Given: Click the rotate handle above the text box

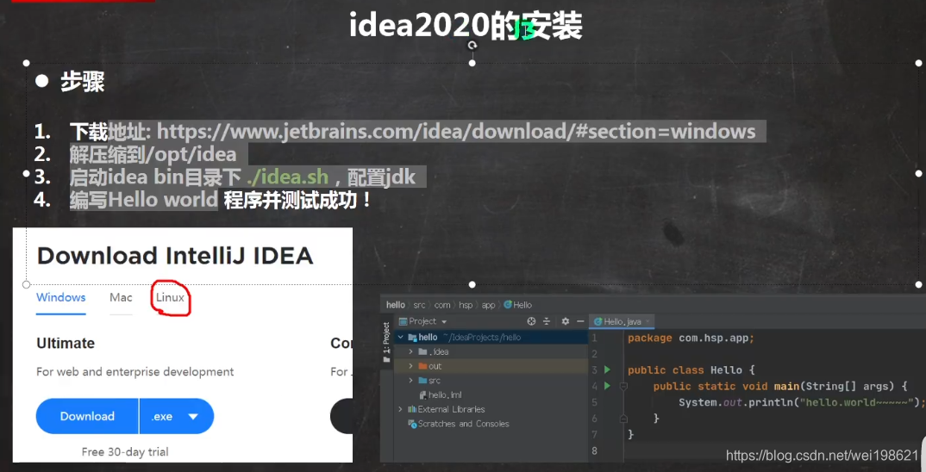Looking at the screenshot, I should point(472,45).
